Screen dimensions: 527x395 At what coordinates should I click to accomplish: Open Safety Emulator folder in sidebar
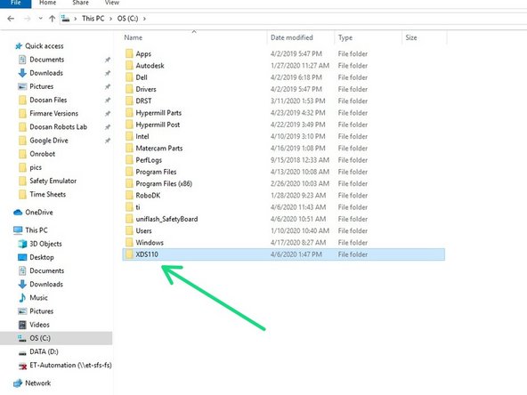pyautogui.click(x=53, y=181)
